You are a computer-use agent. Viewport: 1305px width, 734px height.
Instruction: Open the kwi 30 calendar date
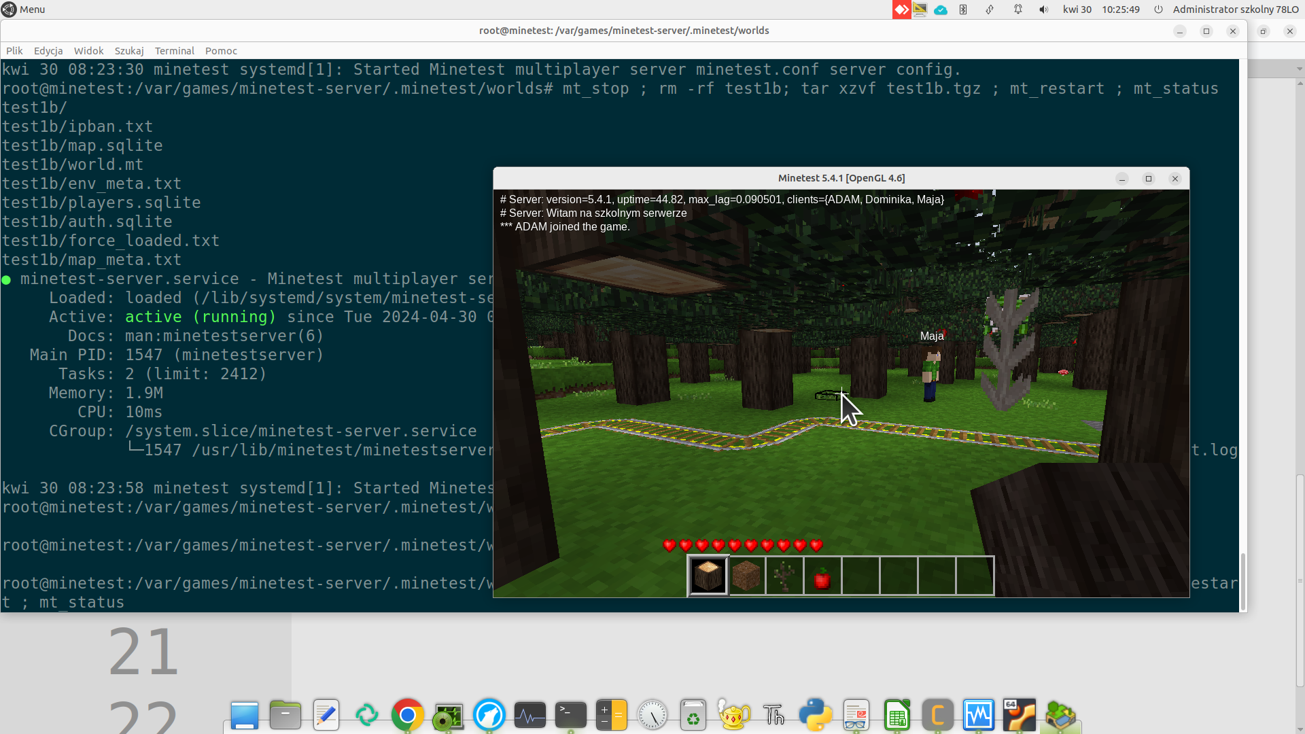tap(1077, 10)
